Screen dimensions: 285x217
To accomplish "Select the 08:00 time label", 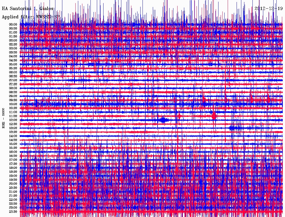I will [x=13, y=88].
